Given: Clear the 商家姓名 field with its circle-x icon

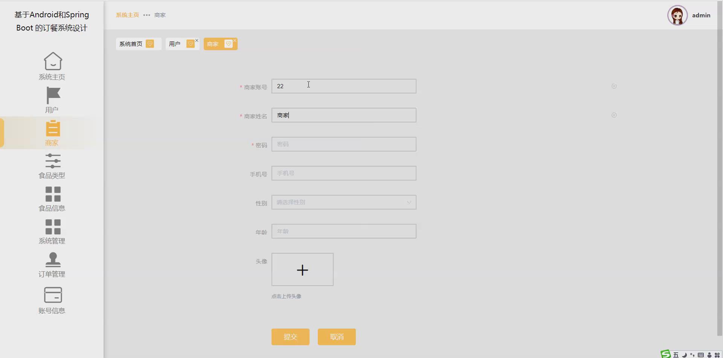Looking at the screenshot, I should click(614, 115).
